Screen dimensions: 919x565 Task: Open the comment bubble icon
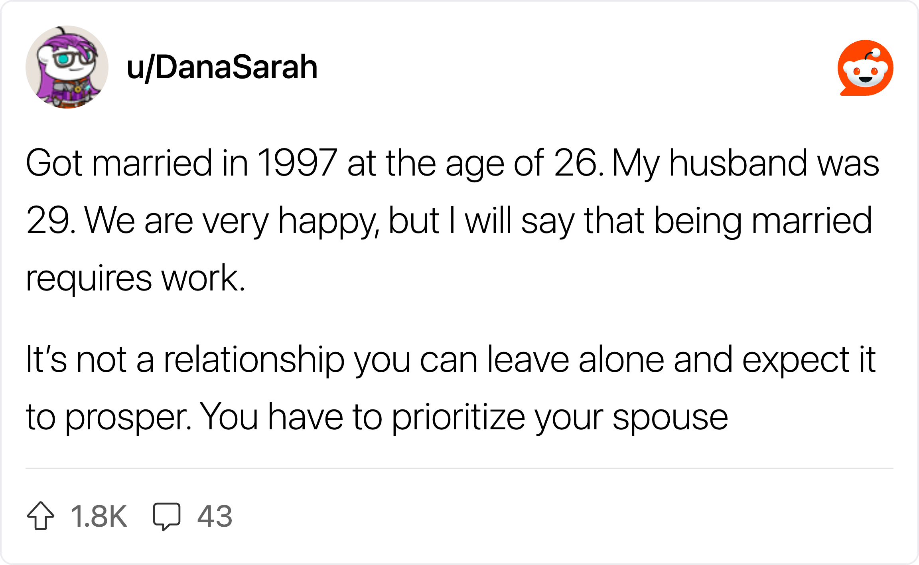[x=167, y=516]
